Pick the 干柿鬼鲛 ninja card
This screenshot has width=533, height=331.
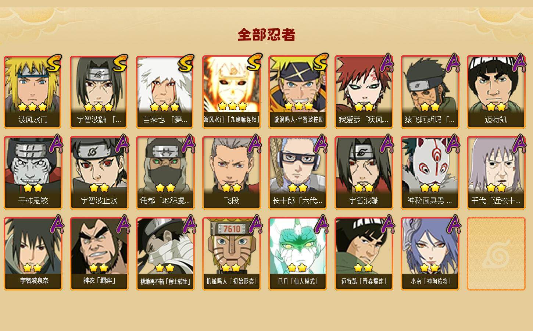click(x=33, y=173)
